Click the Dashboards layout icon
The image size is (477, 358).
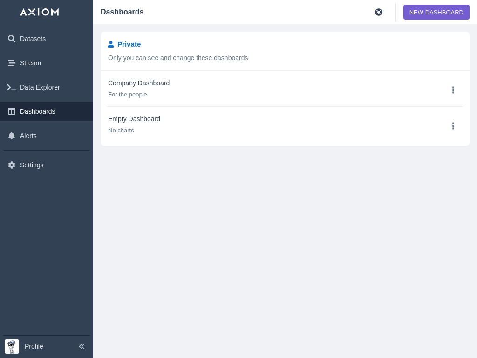point(12,111)
